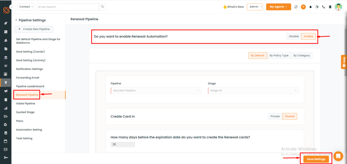
Task: Open the list lines icon in sidebar
Action: [6, 66]
